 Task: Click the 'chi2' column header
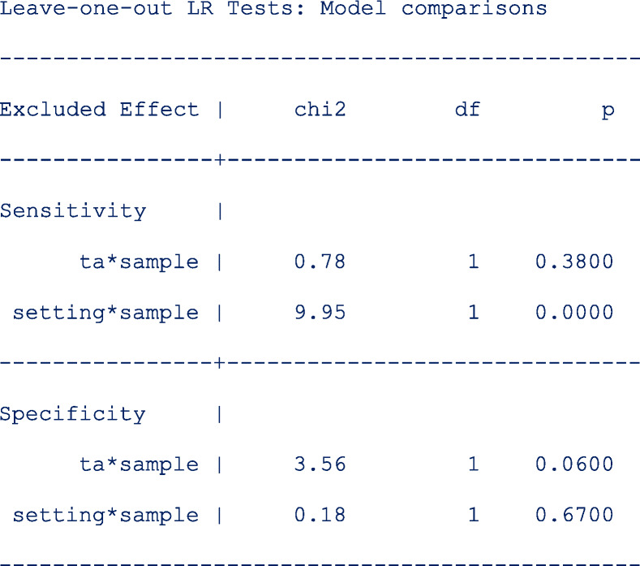coord(320,110)
